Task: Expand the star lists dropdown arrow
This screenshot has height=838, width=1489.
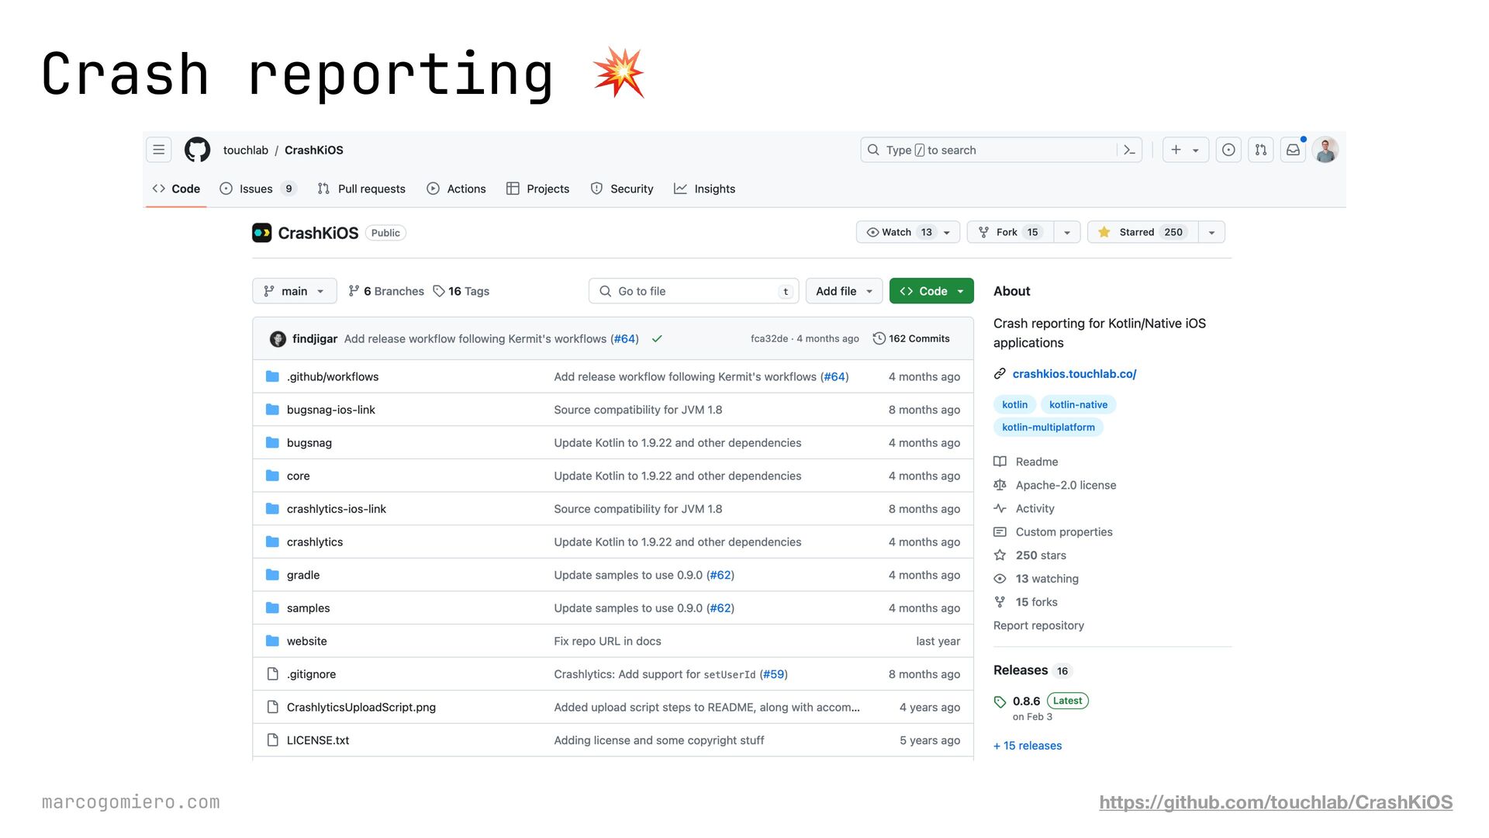Action: 1211,232
